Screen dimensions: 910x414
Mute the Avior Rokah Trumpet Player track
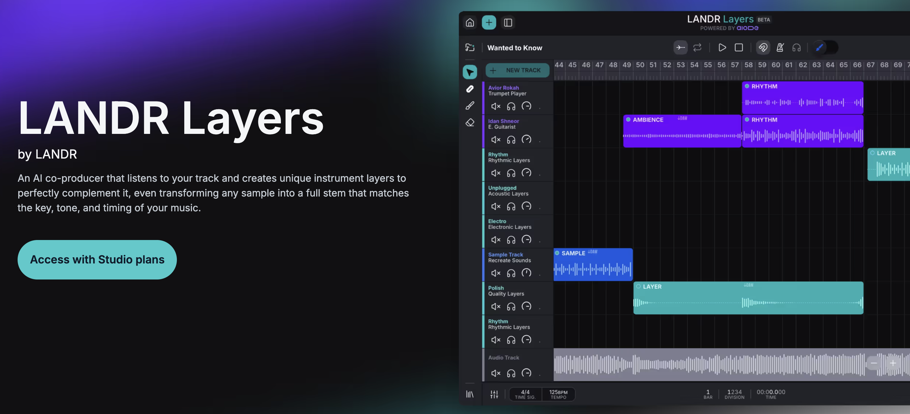coord(496,106)
